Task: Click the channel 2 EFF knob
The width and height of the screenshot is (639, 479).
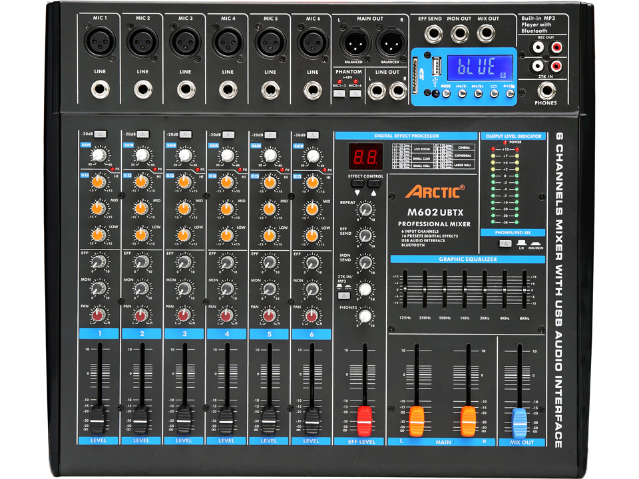Action: (x=141, y=261)
